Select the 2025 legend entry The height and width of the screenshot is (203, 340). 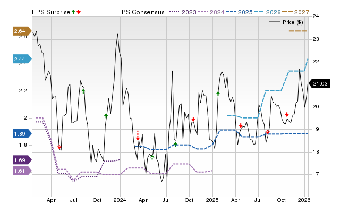[x=239, y=12]
